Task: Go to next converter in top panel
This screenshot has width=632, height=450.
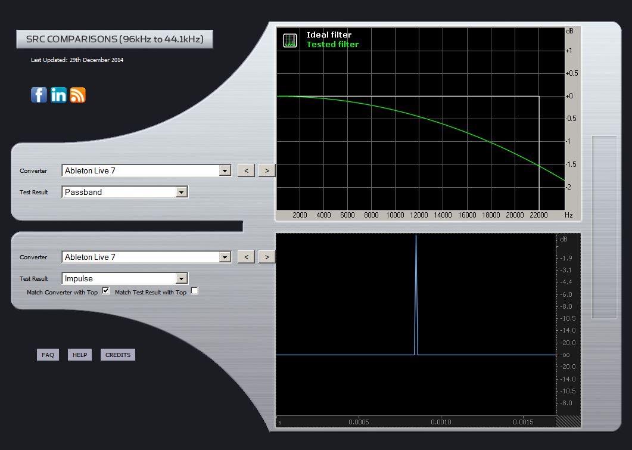Action: click(x=266, y=170)
